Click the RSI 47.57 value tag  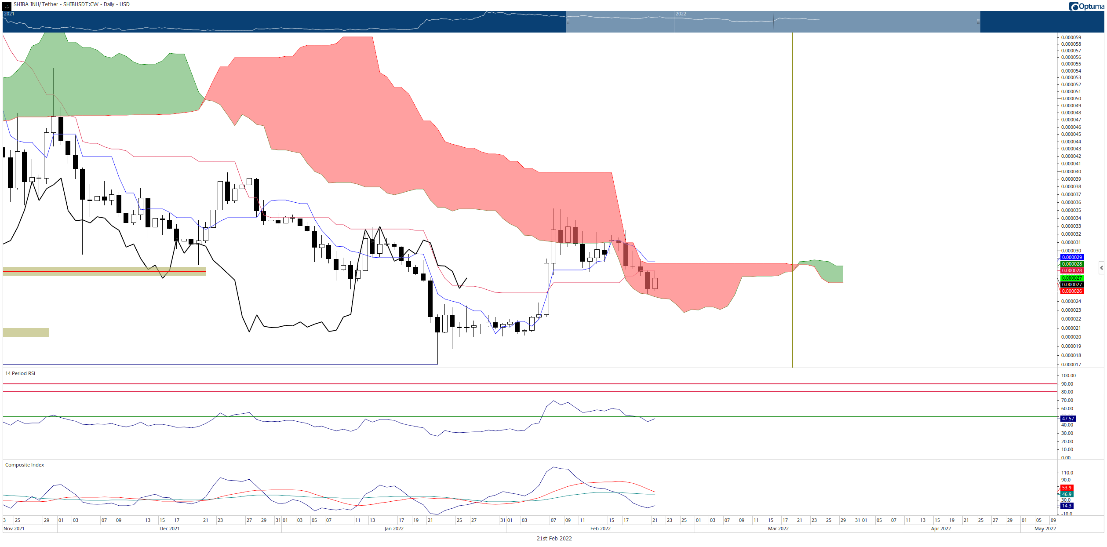tap(1068, 419)
